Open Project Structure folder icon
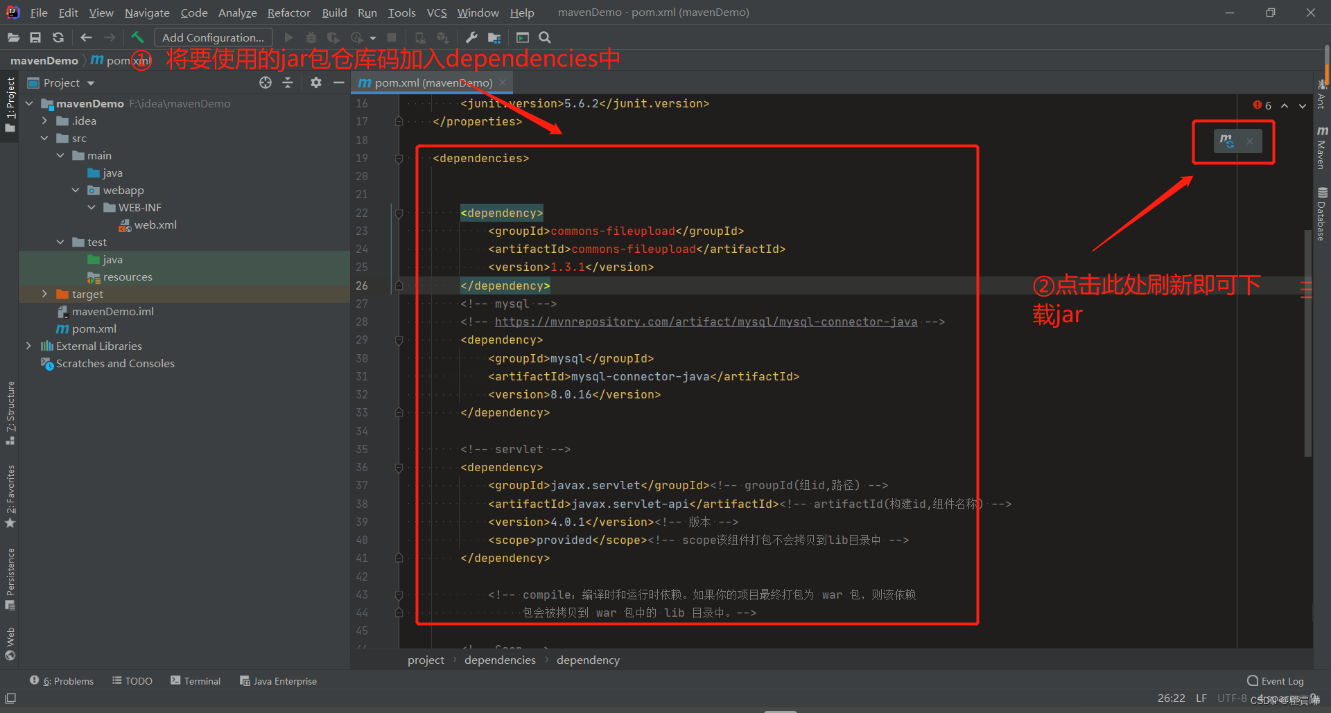 pyautogui.click(x=494, y=37)
